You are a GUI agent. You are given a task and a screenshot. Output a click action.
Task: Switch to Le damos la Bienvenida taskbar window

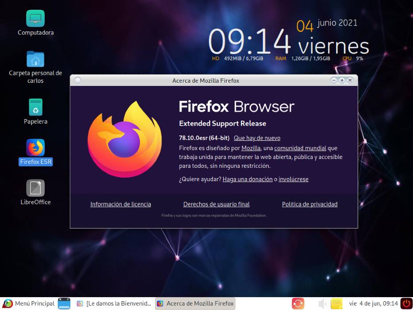click(114, 303)
